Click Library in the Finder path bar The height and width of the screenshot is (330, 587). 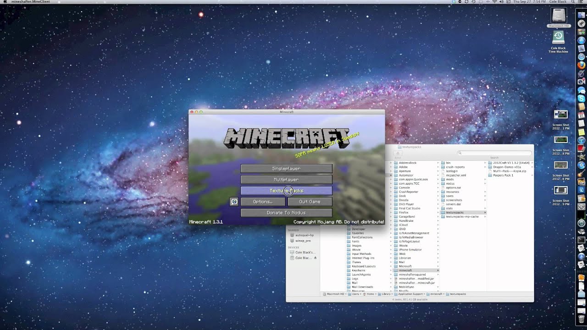coord(384,294)
